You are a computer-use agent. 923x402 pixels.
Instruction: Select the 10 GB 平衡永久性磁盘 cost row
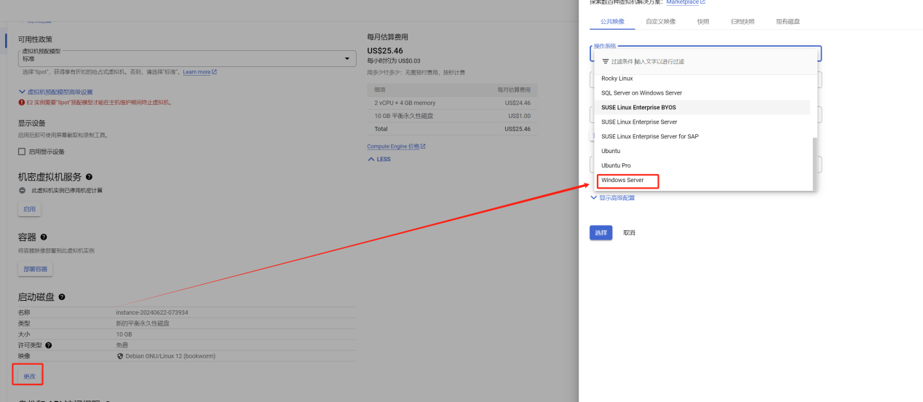(451, 116)
